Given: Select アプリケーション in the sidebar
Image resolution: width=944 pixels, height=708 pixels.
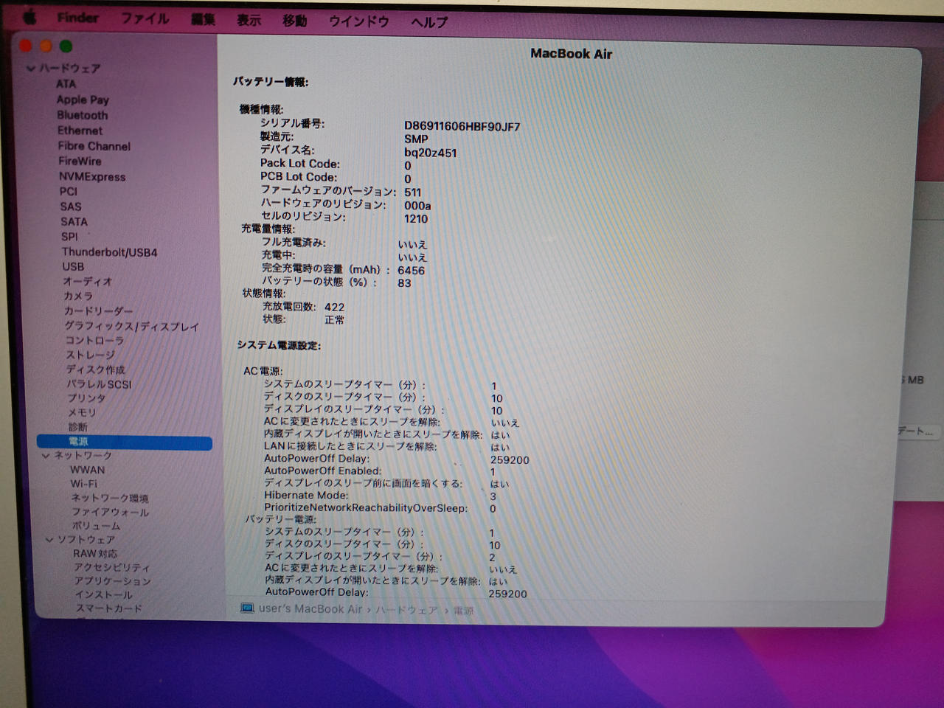Looking at the screenshot, I should [112, 581].
